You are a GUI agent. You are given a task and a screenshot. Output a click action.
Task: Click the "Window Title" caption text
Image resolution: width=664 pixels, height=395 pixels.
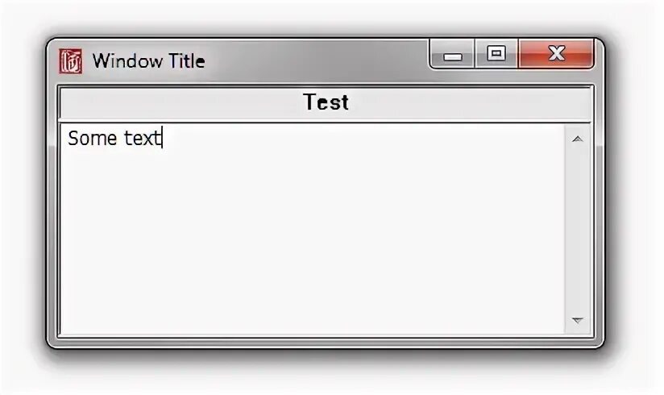[x=148, y=61]
